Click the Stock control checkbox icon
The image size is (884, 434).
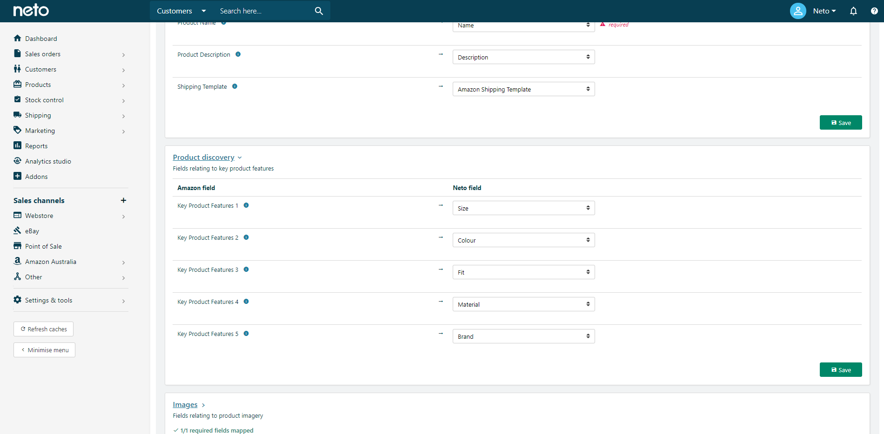[18, 99]
